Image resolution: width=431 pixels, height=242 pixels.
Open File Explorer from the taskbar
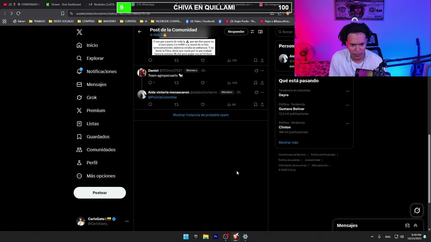(206, 237)
